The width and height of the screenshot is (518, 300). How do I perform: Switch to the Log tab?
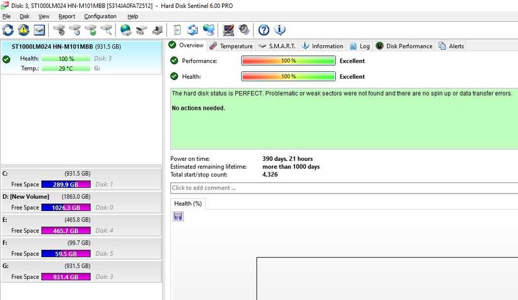tap(360, 46)
